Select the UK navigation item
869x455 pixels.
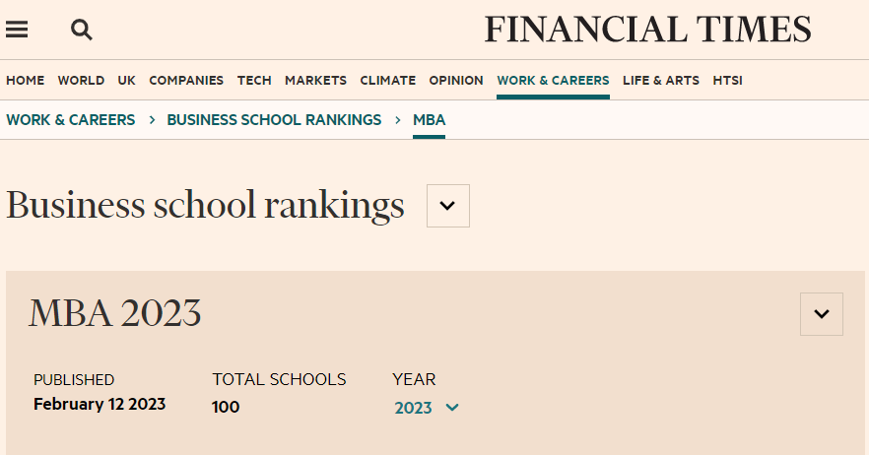pyautogui.click(x=126, y=81)
